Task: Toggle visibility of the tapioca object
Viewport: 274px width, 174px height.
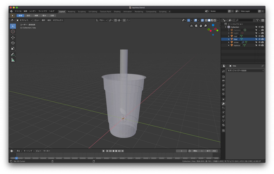Action: click(x=260, y=45)
